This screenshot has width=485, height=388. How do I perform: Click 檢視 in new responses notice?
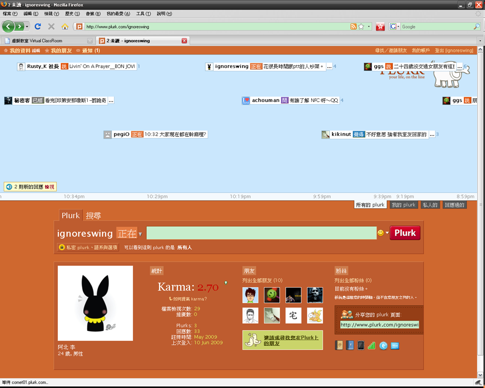click(49, 187)
